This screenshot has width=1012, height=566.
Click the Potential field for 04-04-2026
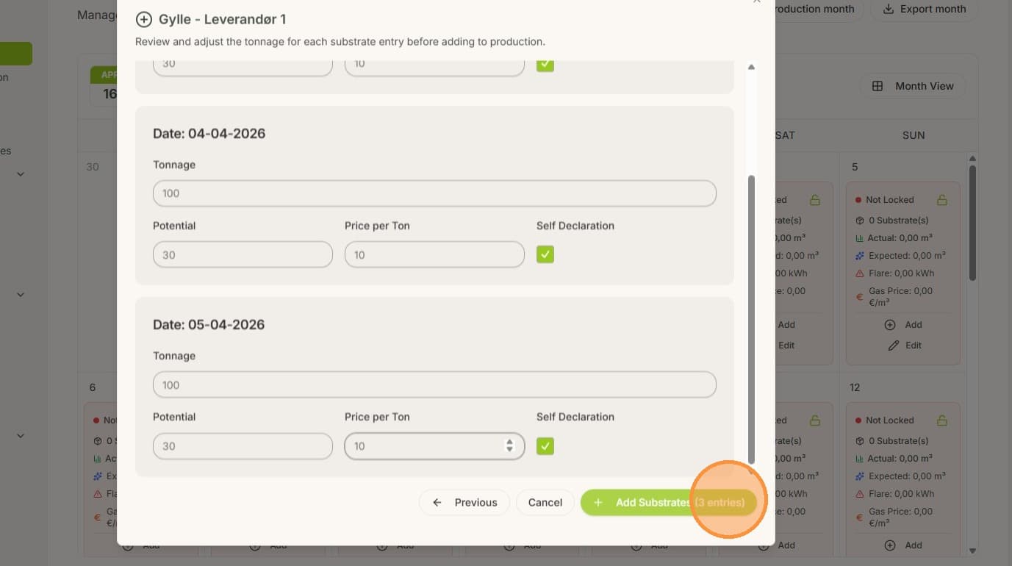[243, 255]
